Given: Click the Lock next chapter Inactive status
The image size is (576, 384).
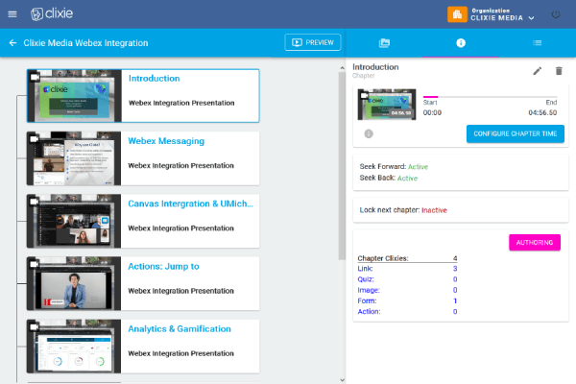Looking at the screenshot, I should pos(434,210).
